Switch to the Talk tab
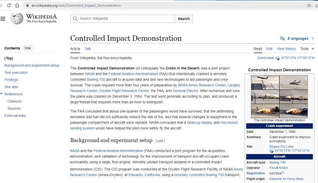 88,49
